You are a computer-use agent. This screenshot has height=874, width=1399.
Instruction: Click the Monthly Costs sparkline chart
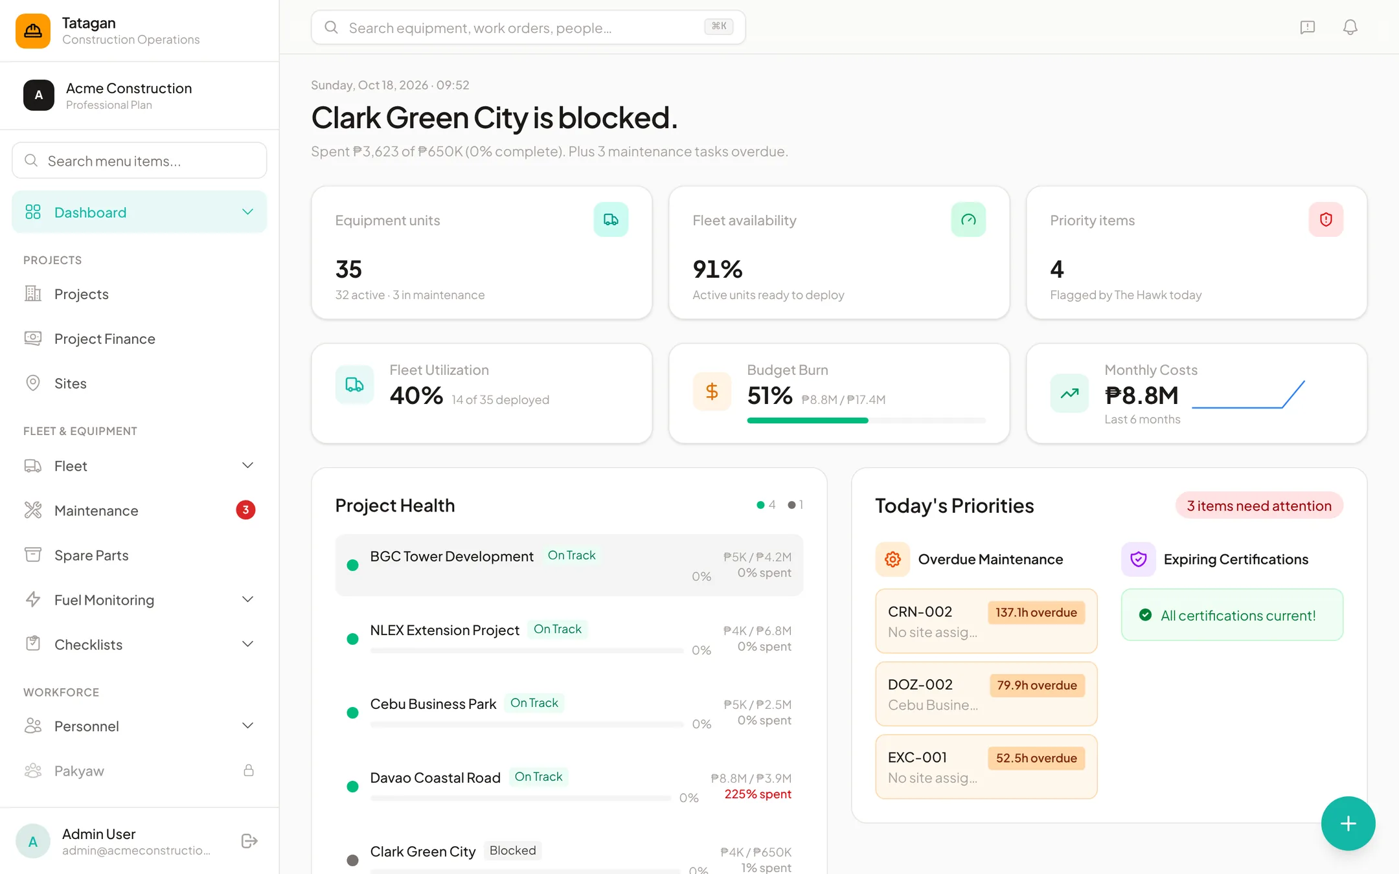(x=1248, y=395)
